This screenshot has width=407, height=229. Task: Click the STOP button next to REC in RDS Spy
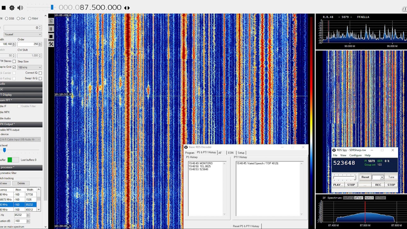pyautogui.click(x=391, y=185)
